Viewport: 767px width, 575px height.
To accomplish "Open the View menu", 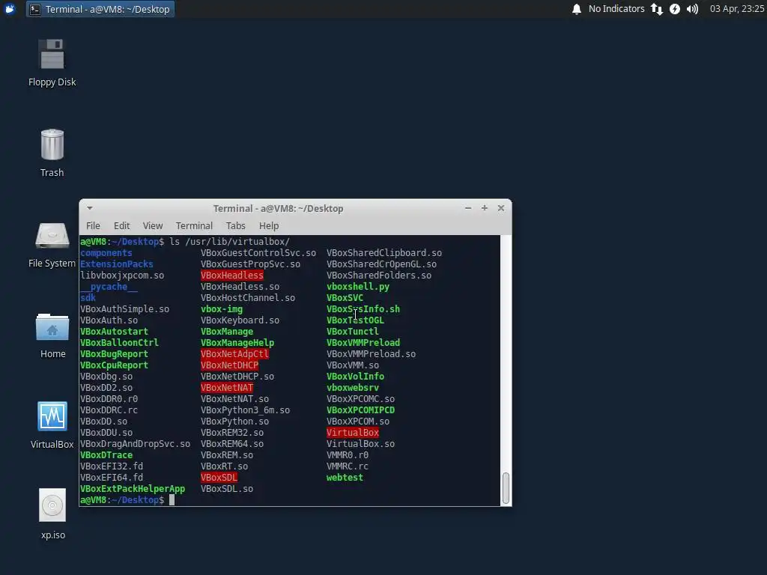I will coord(153,226).
